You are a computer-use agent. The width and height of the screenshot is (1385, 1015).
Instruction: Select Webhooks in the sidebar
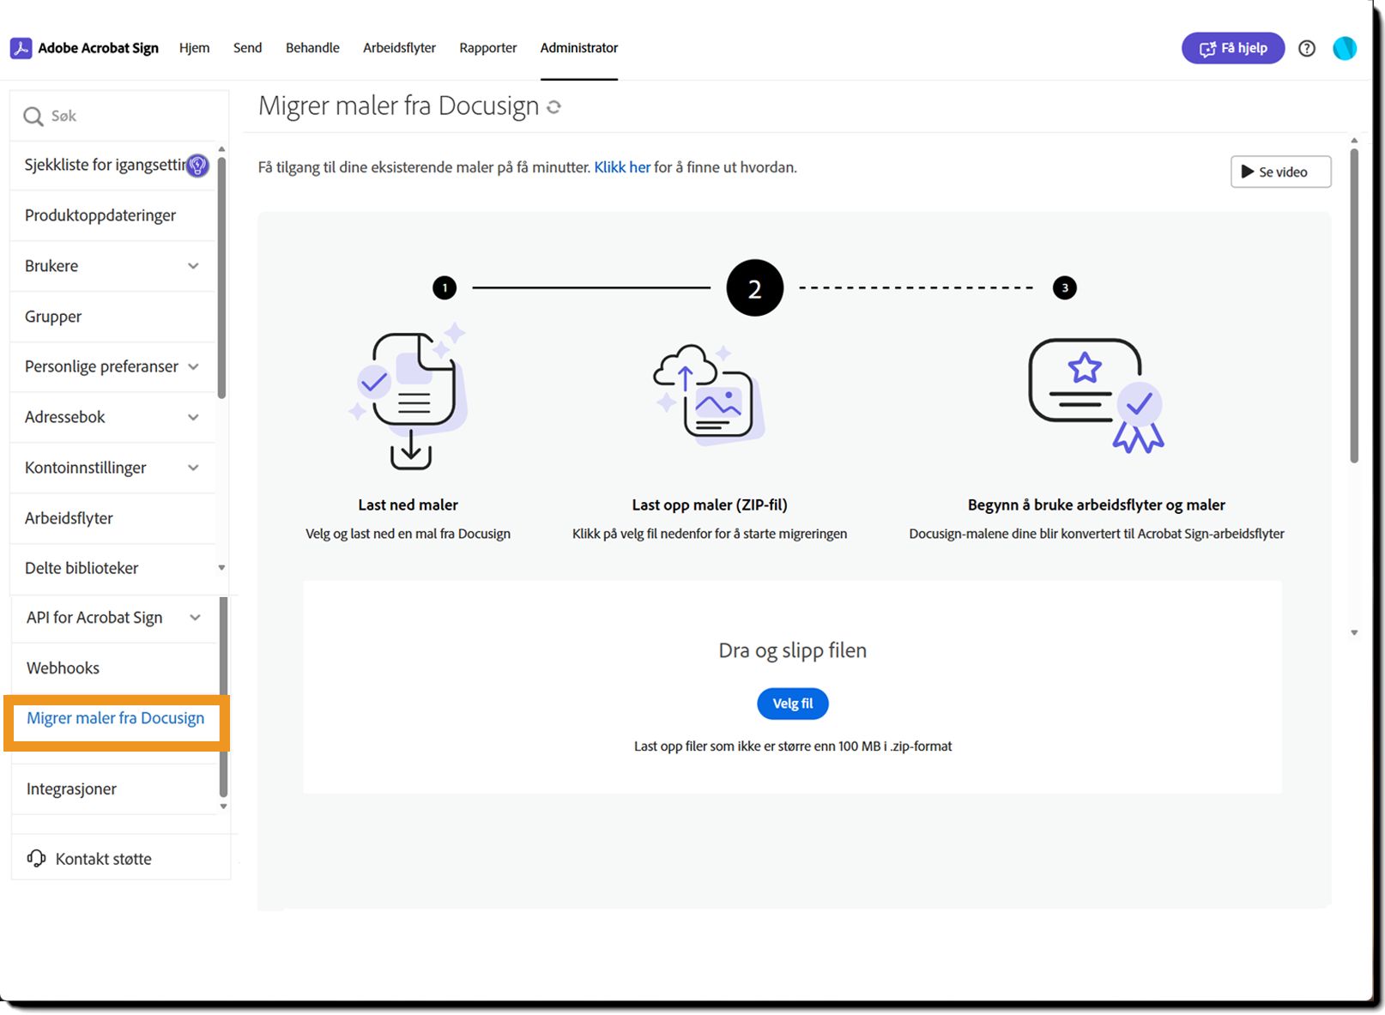coord(63,668)
